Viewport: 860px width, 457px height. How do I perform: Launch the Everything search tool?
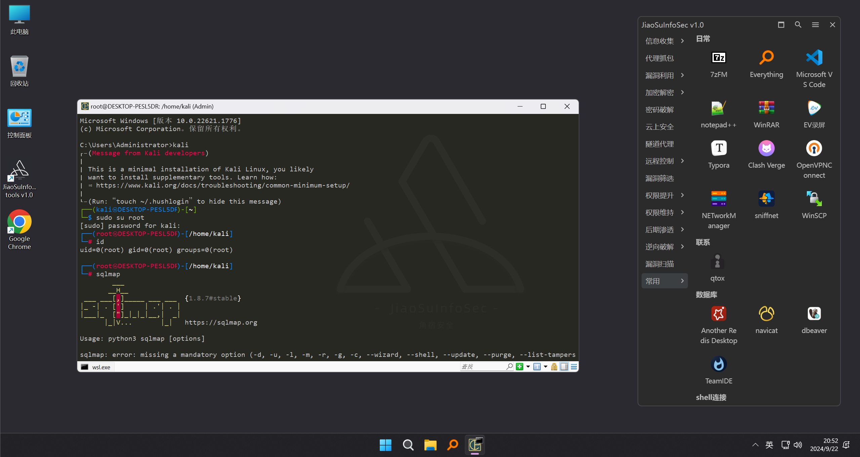pyautogui.click(x=766, y=65)
